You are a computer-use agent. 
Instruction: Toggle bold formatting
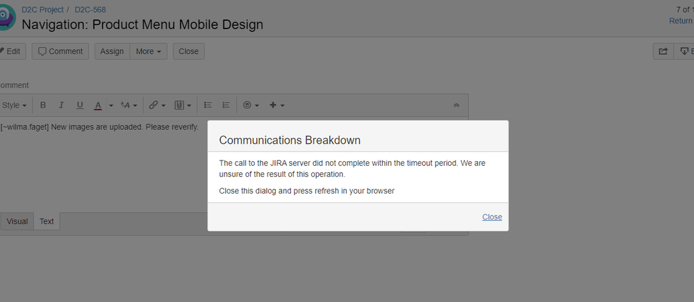pyautogui.click(x=43, y=106)
